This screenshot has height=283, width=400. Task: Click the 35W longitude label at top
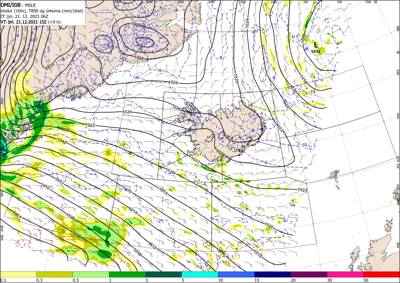pos(117,2)
